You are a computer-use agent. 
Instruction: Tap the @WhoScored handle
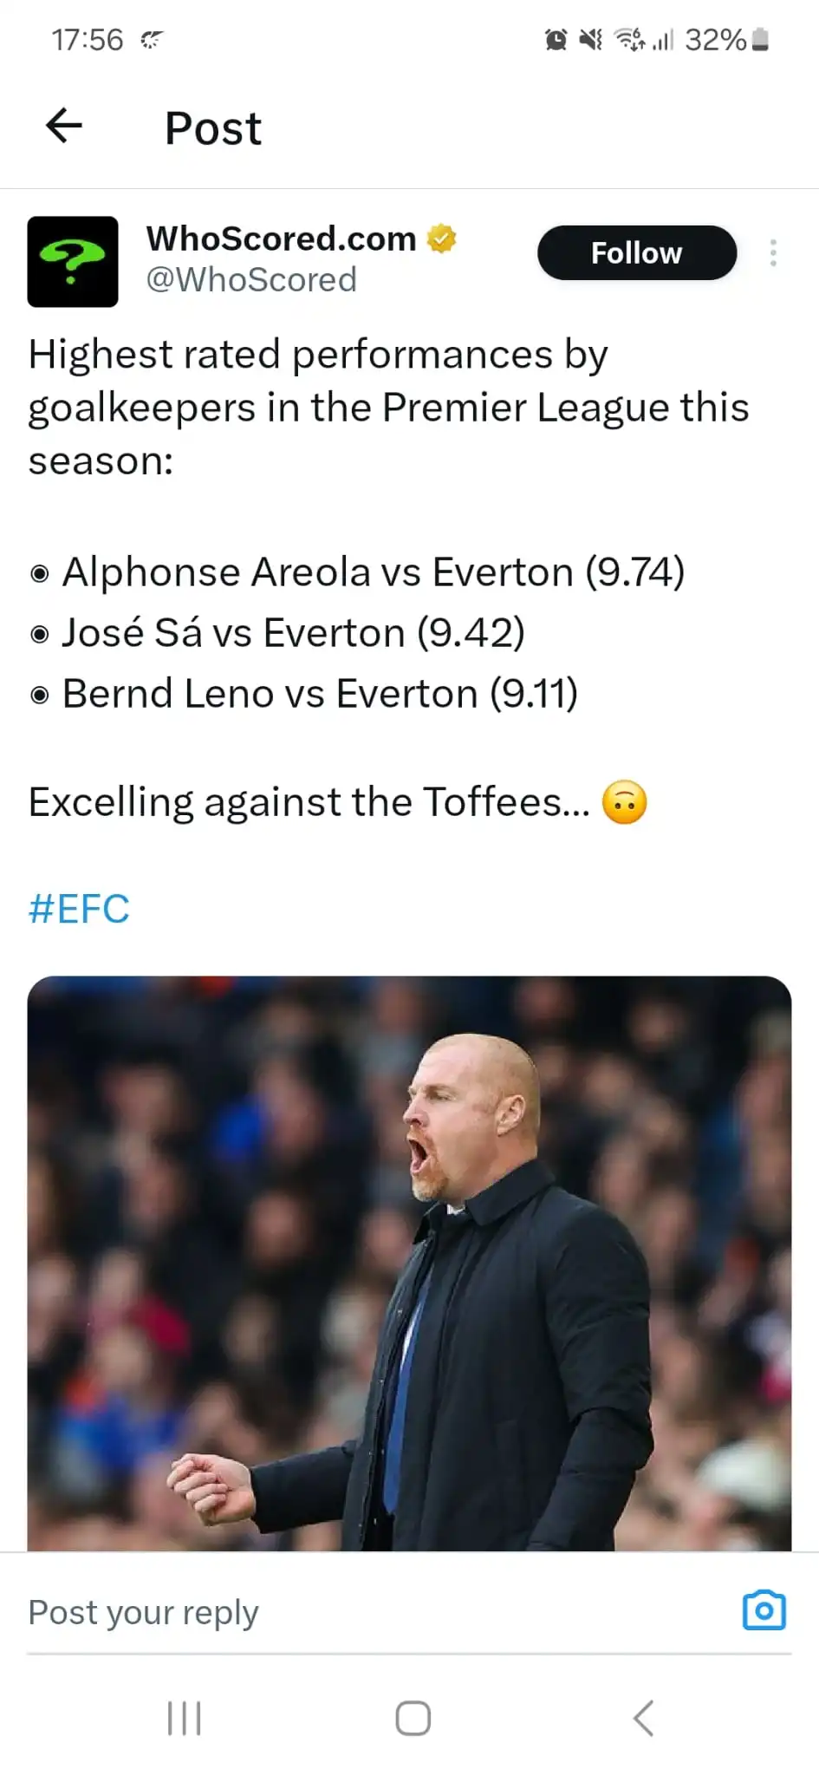click(x=251, y=280)
